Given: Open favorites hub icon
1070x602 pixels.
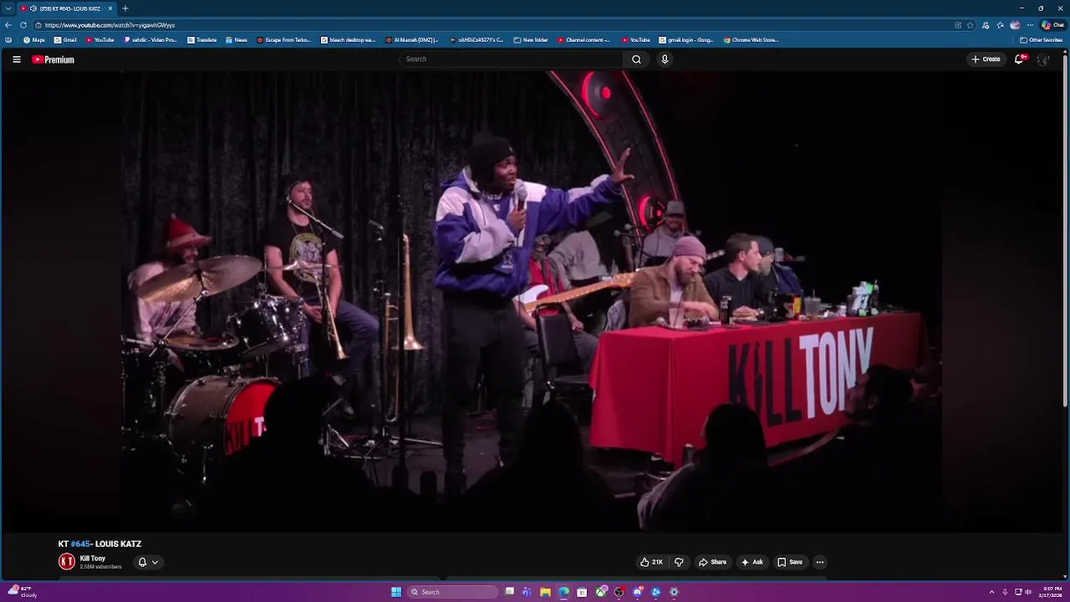Looking at the screenshot, I should (1001, 25).
